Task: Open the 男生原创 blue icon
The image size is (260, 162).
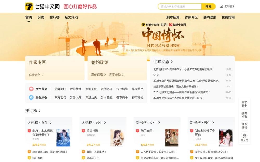Action: point(31,97)
